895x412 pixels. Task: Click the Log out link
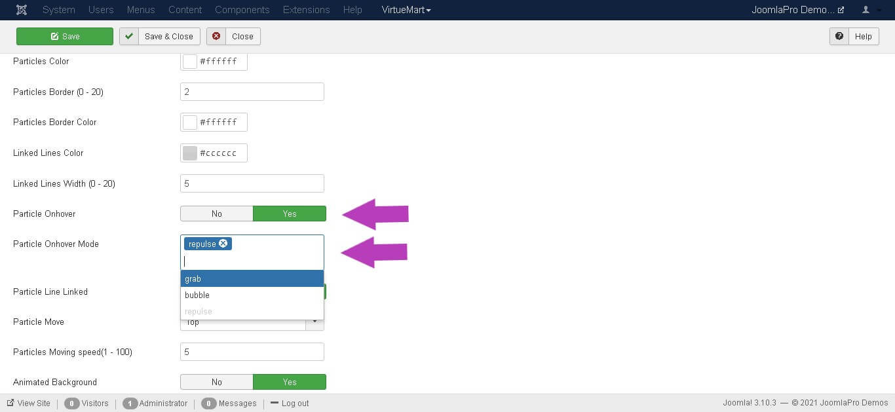click(294, 403)
